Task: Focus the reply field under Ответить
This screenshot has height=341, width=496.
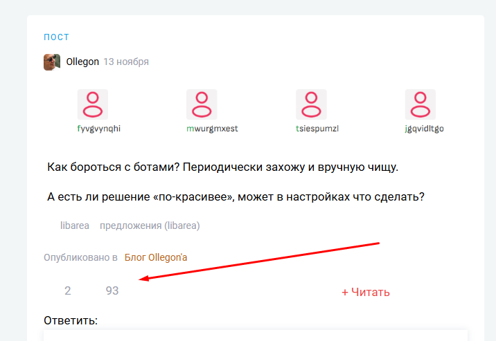Action: coord(255,335)
